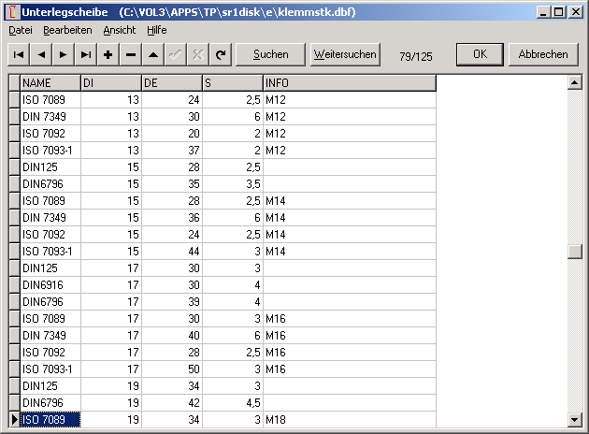Confirm with the OK button

click(x=480, y=54)
